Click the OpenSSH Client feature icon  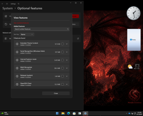17,84
